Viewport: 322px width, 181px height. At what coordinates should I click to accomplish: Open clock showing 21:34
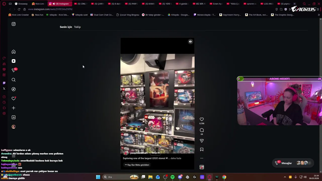(314, 177)
